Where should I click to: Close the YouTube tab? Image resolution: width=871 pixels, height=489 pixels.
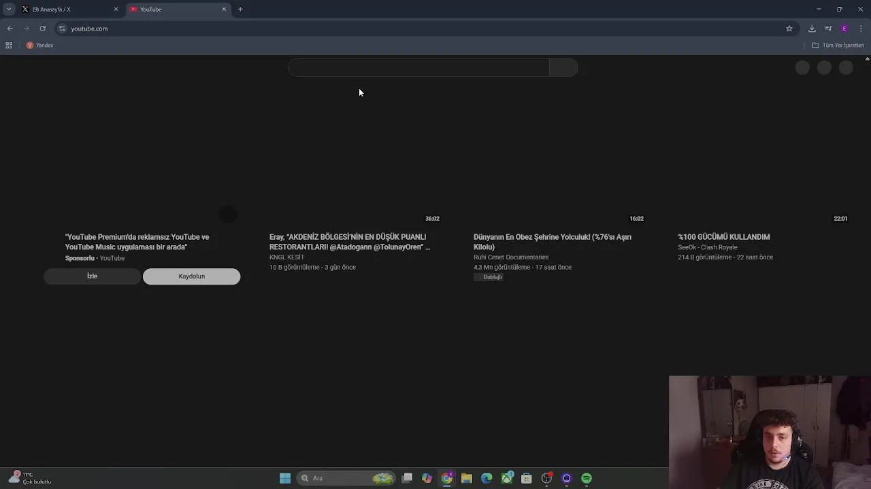[x=224, y=10]
